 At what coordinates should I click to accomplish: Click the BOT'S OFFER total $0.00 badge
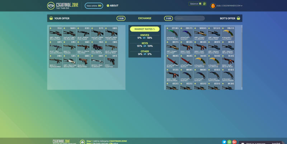168,18
